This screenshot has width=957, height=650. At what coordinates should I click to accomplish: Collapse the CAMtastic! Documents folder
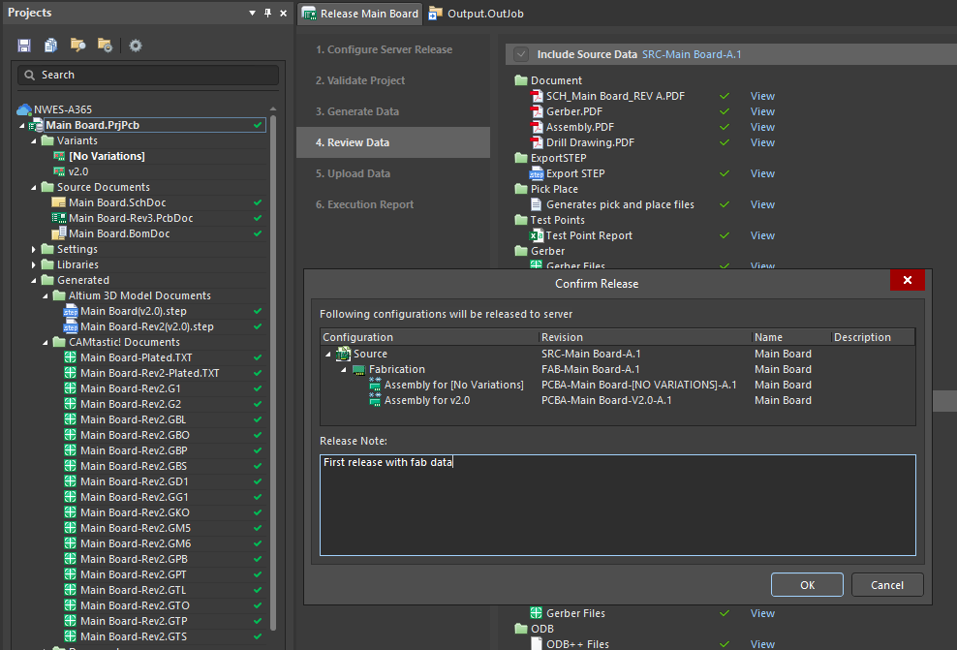coord(46,342)
